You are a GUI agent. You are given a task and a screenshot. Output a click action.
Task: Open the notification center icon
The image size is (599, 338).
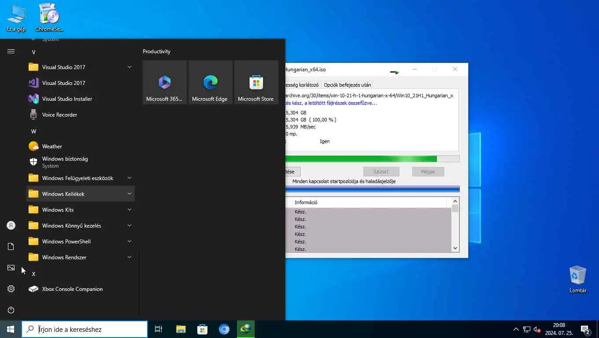pos(585,330)
